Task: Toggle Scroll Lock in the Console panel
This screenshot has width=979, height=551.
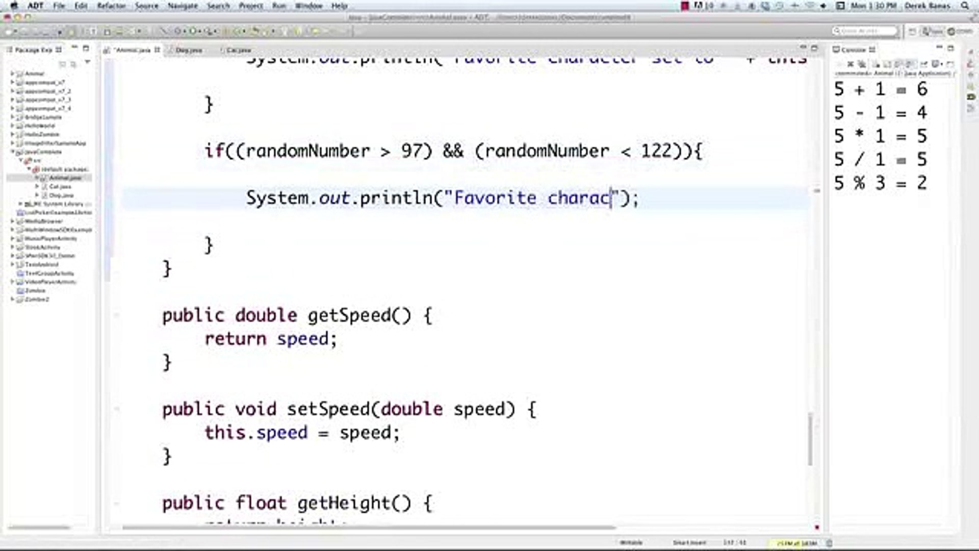Action: click(x=887, y=64)
